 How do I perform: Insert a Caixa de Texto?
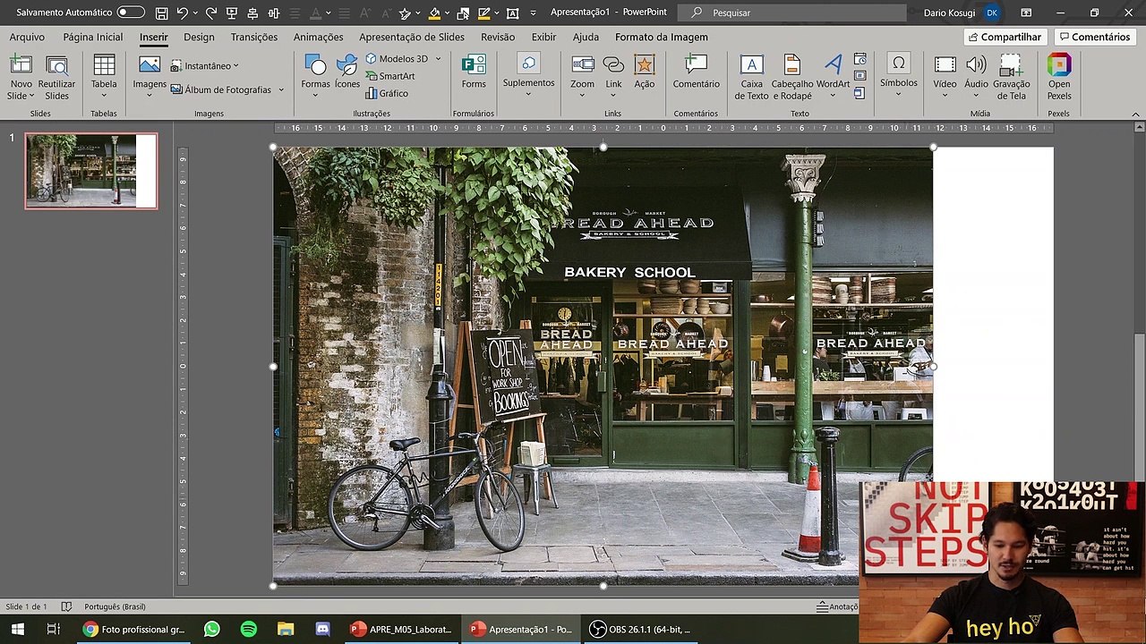(751, 77)
